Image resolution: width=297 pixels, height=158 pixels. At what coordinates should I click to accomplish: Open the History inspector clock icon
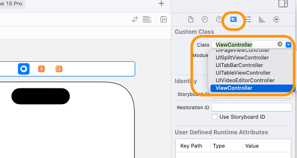click(205, 20)
